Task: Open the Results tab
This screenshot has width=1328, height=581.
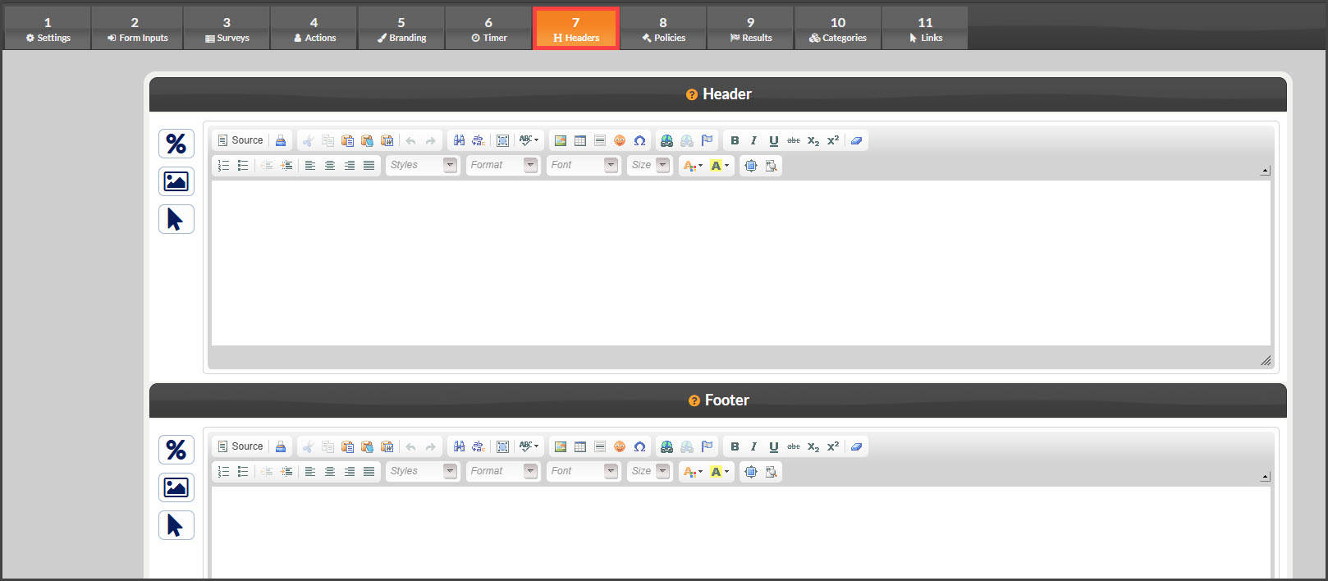Action: tap(750, 29)
